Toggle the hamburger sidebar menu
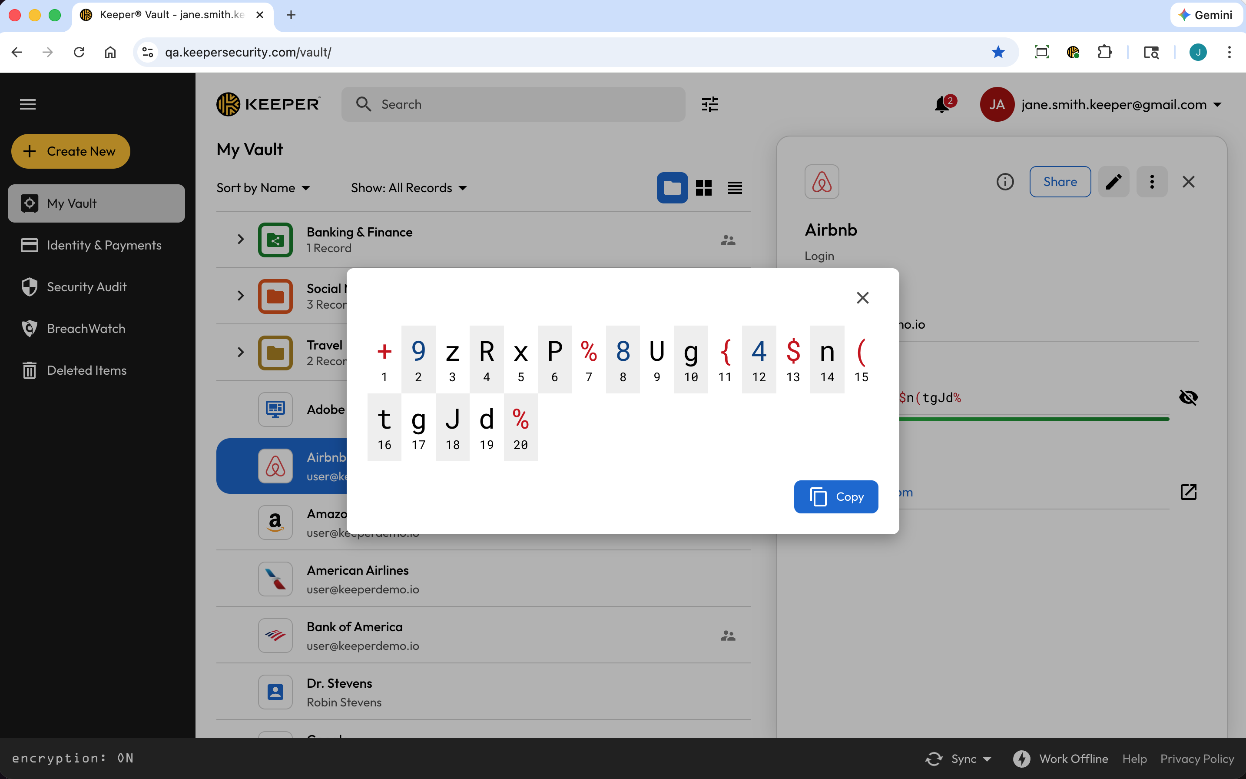 28,105
